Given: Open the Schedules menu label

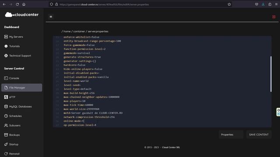Looking at the screenshot, I should tap(15, 116).
